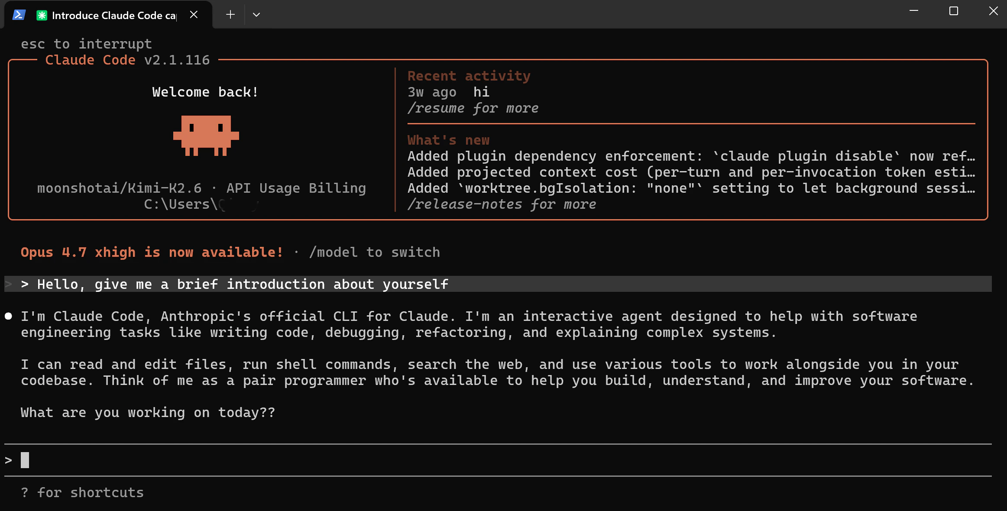
Task: Click the "Opus 4.7 xhigh is now available!" notice
Action: pyautogui.click(x=152, y=252)
